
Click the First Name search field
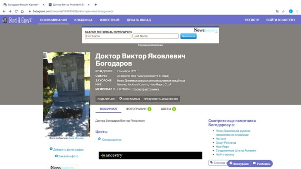108,36
